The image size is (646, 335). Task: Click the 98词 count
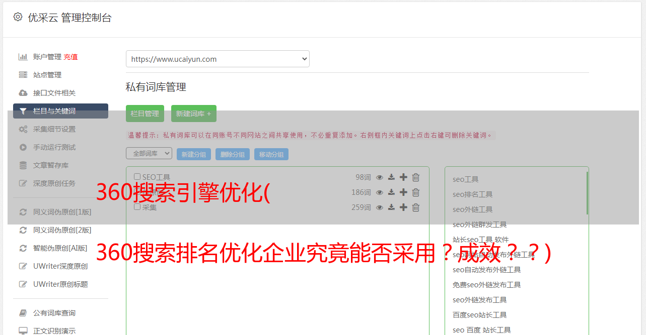363,177
